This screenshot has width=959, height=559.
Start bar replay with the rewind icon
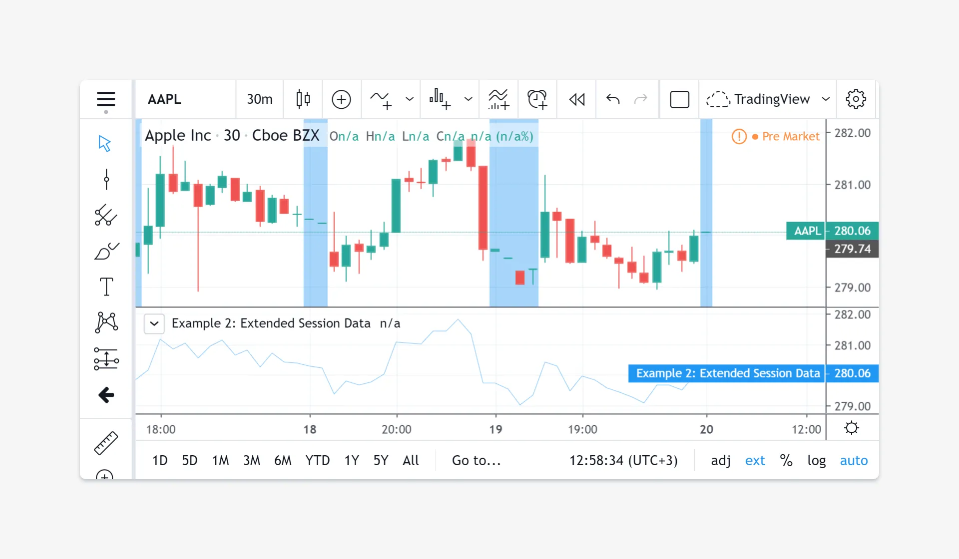[x=576, y=99]
